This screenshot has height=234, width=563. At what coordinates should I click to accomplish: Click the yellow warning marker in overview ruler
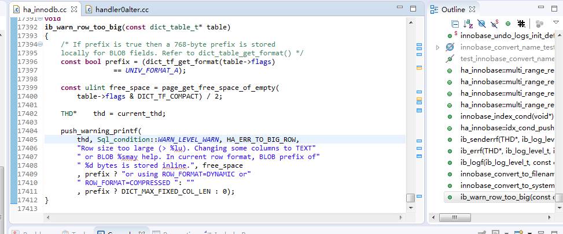click(x=419, y=67)
